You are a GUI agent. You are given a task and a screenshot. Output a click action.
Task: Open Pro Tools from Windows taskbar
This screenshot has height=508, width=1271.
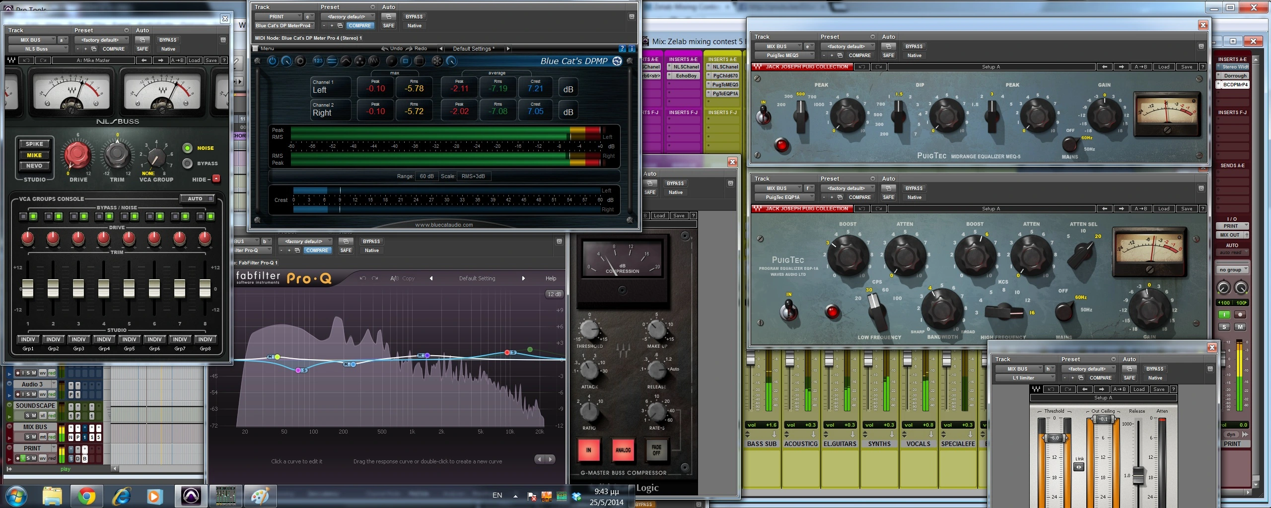(x=191, y=496)
